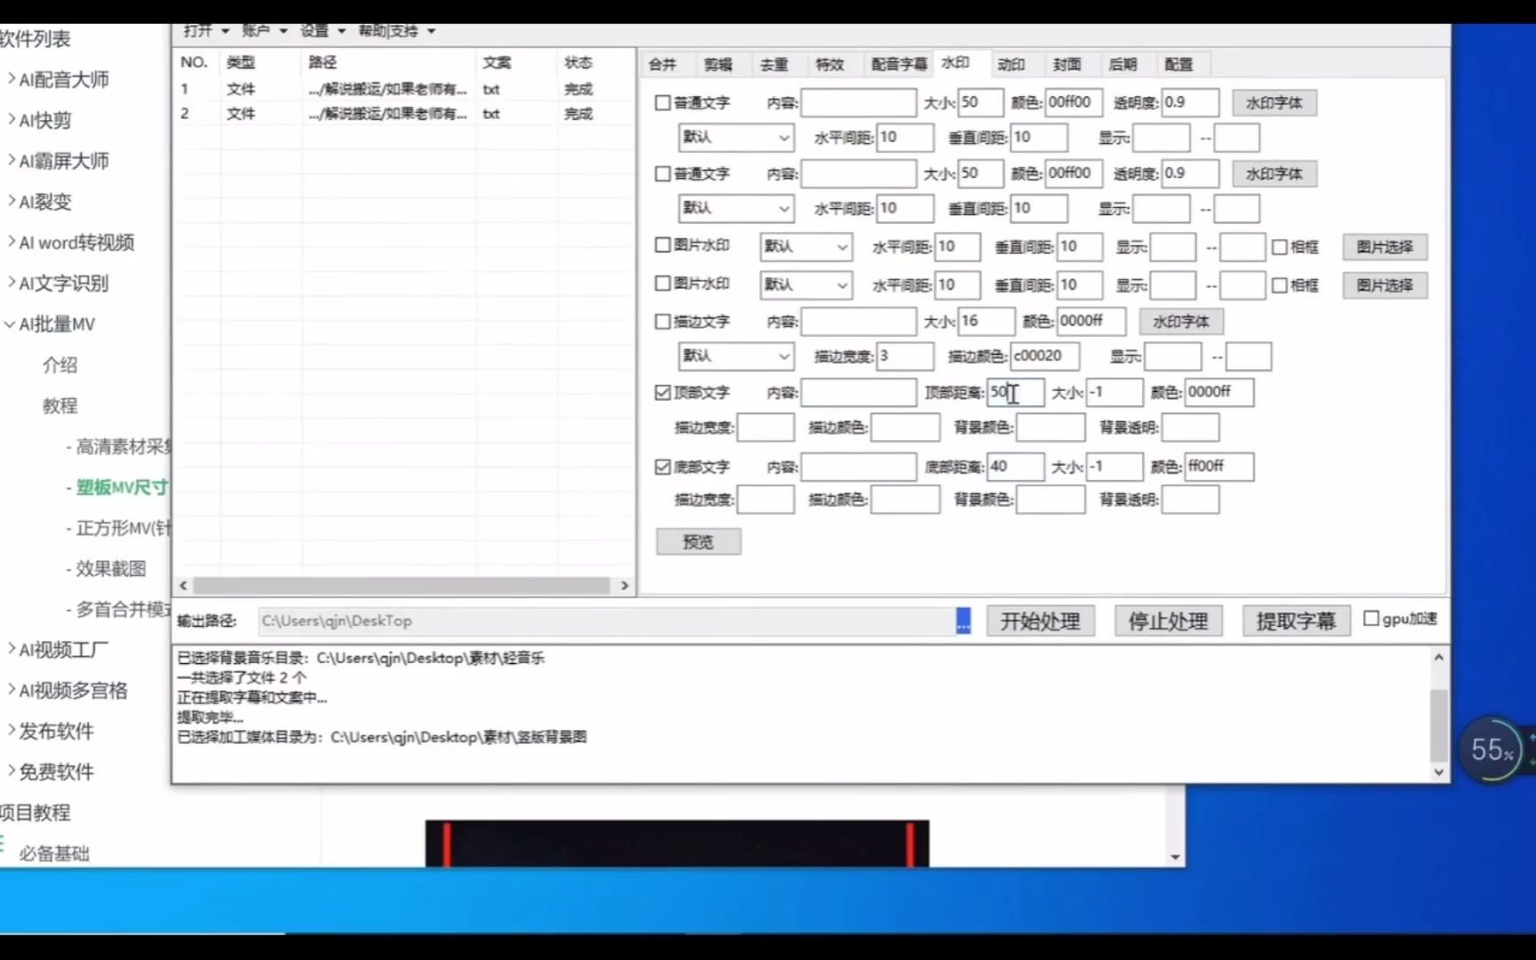Screen dimensions: 1536x960
Task: Select file row number 1
Action: pos(405,89)
